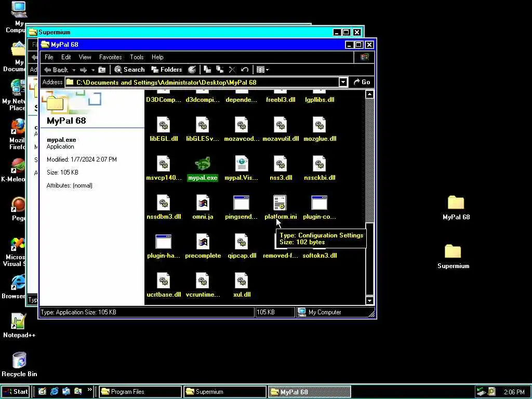Switch to Program Files taskbar button

tap(140, 392)
